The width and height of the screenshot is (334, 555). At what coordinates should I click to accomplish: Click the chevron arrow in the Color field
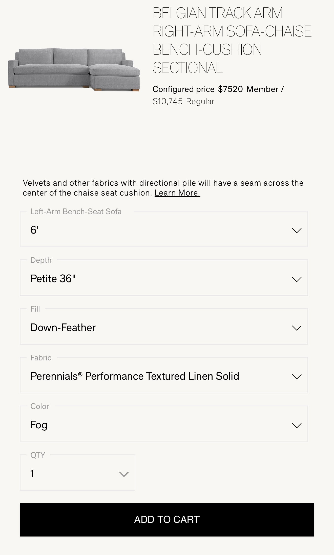pyautogui.click(x=297, y=426)
